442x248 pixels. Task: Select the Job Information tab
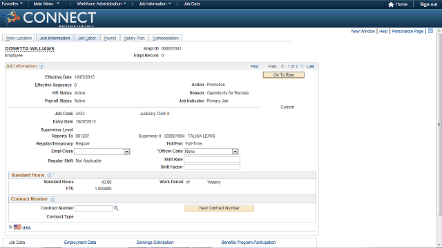(55, 38)
